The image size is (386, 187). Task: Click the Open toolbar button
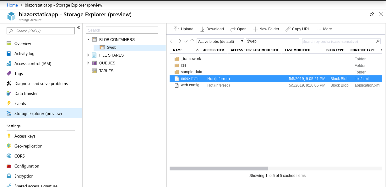[238, 29]
